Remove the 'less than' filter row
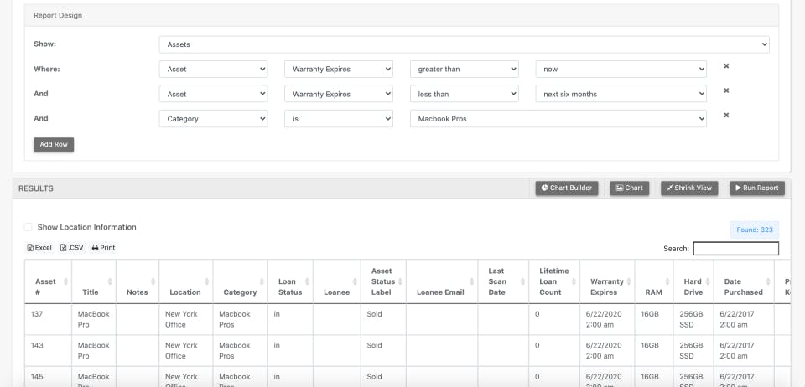Viewport: 805px width, 387px height. (726, 90)
